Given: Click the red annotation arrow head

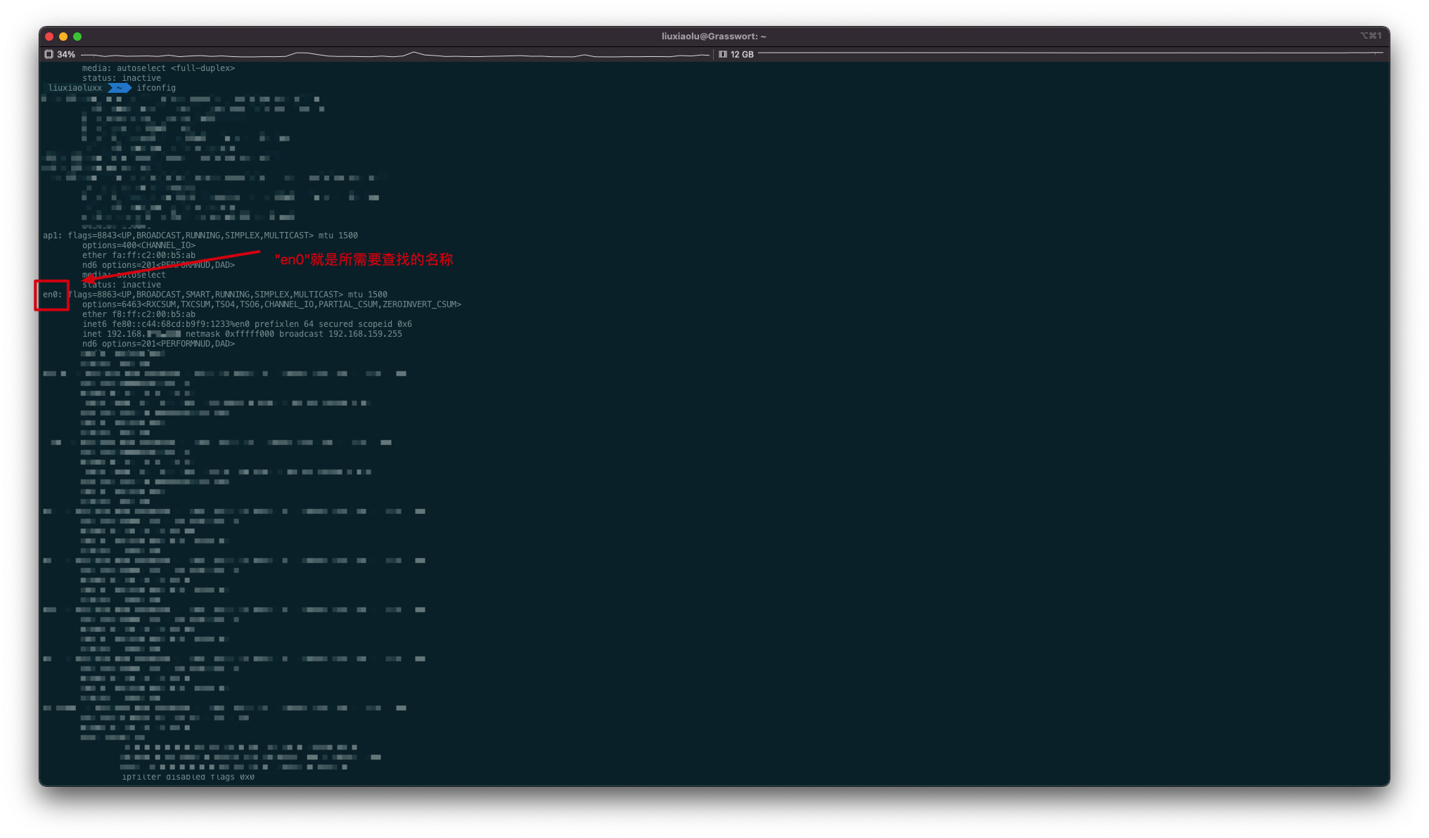Looking at the screenshot, I should pos(88,280).
